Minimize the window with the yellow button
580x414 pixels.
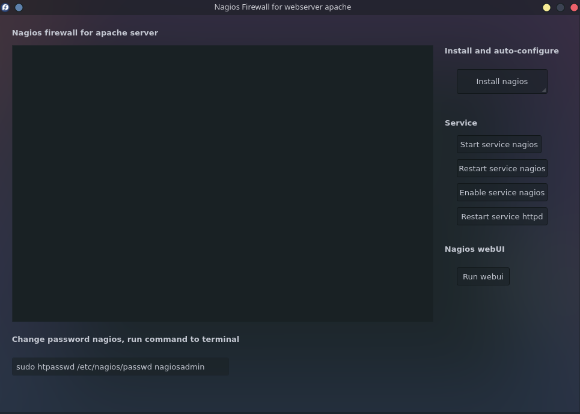546,7
